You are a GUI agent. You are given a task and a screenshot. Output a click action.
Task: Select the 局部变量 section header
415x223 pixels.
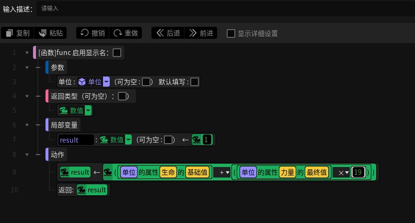[x=63, y=125]
